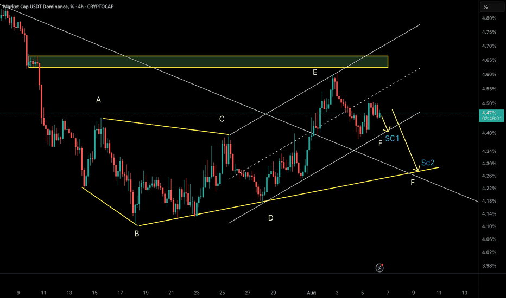
Task: Select the wave label B
Action: pyautogui.click(x=136, y=234)
